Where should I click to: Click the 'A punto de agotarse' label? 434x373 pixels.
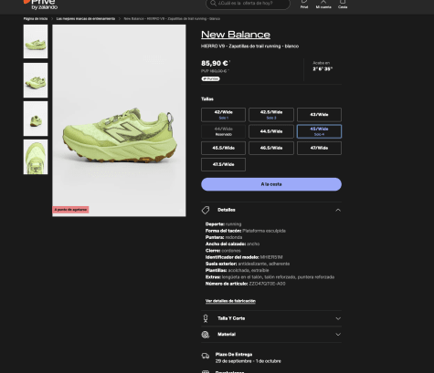pos(70,210)
